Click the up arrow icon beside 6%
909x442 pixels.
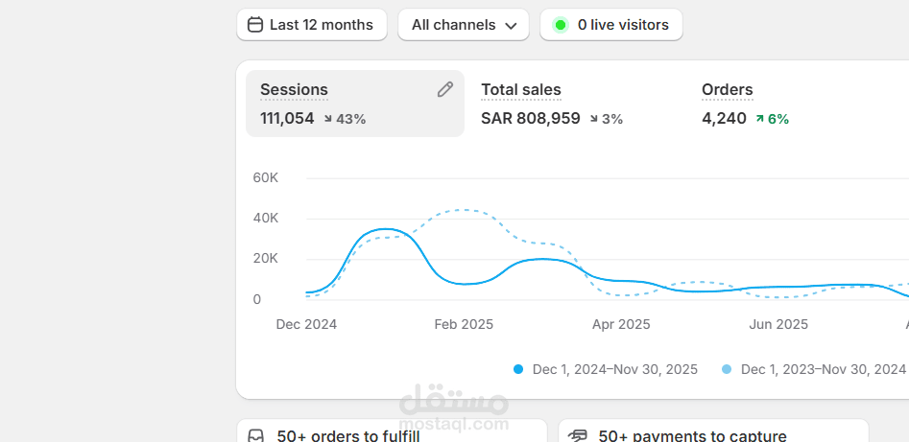(x=759, y=119)
